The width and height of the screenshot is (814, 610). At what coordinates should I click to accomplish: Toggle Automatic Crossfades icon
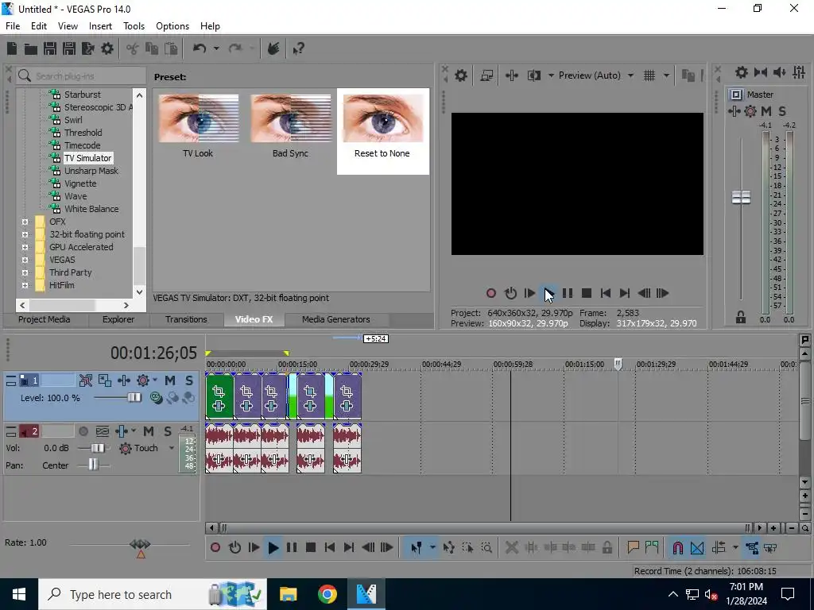[x=697, y=548]
